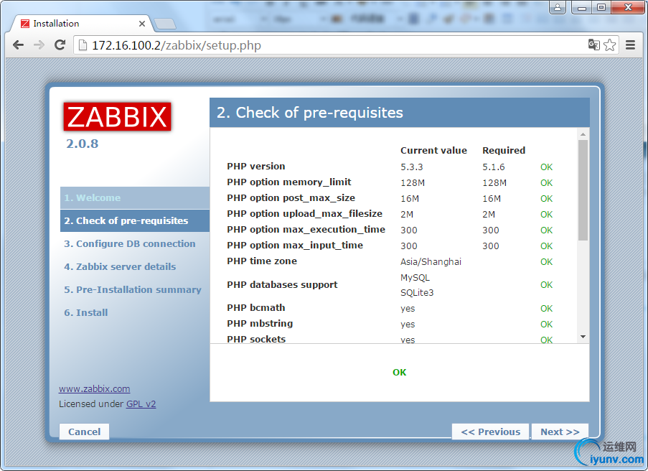Click the 2.0.8 version number
This screenshot has width=648, height=471.
coord(83,144)
